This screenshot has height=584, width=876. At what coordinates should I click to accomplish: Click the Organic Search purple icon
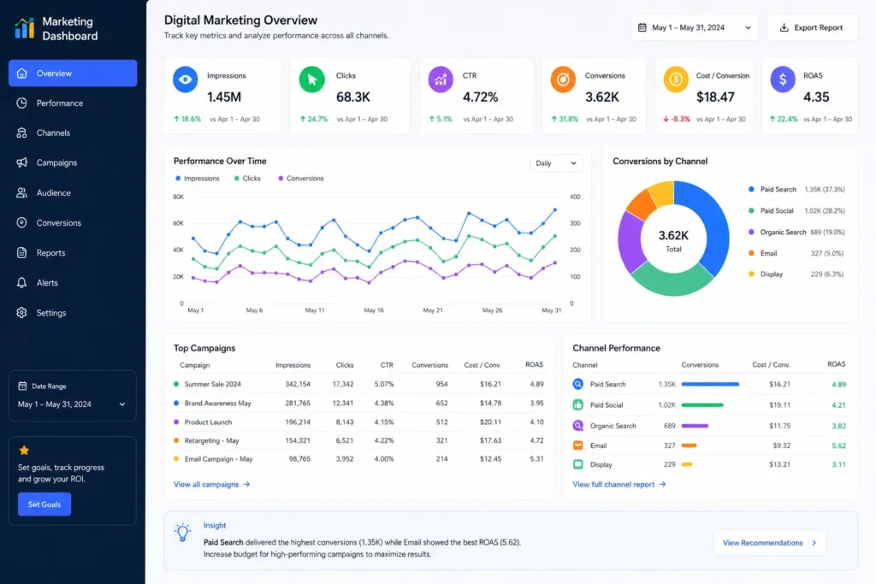click(x=578, y=426)
